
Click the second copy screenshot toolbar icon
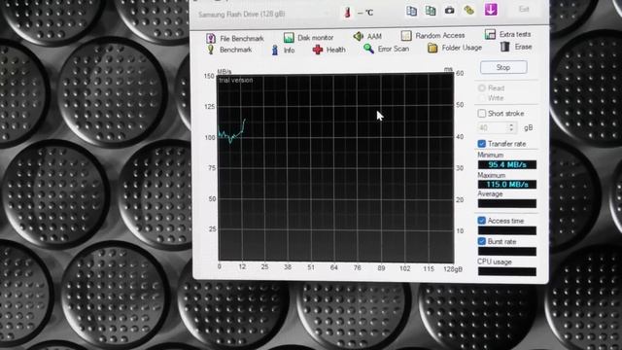431,11
